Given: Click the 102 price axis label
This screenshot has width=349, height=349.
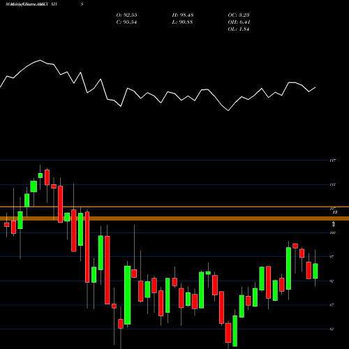Looking at the screenshot, I should 332,232.
